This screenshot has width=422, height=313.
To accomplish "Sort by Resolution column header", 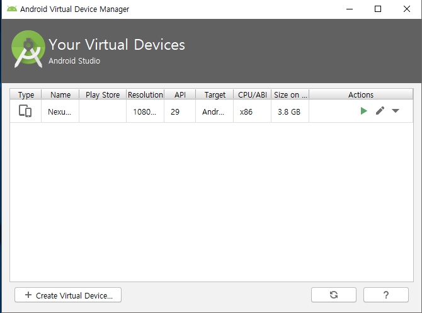I will pos(145,94).
